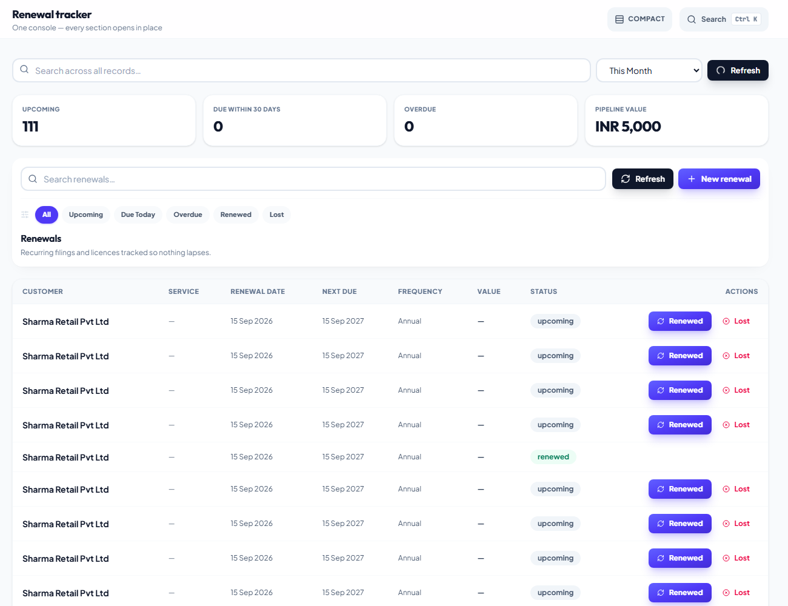Switch to the Upcoming filter chip
Image resolution: width=788 pixels, height=606 pixels.
tap(86, 215)
